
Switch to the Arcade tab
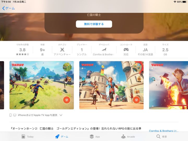coord(128,137)
